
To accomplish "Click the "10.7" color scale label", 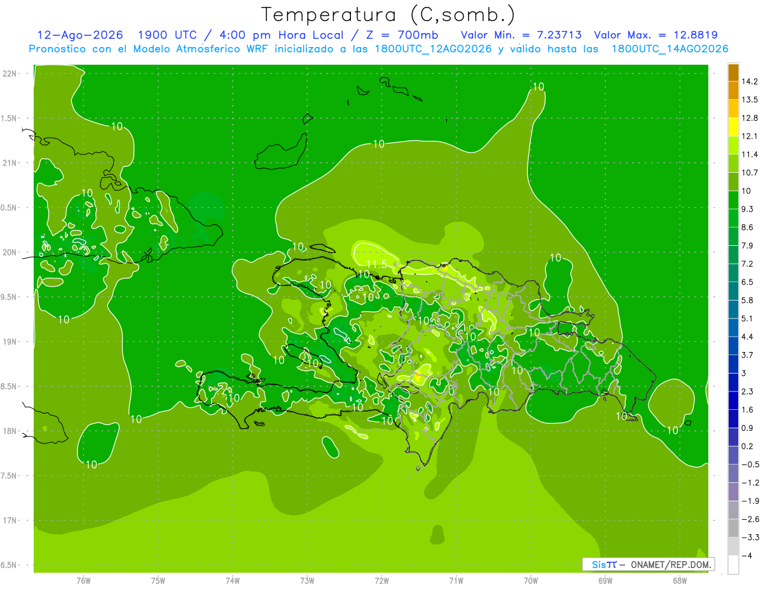I will click(750, 172).
